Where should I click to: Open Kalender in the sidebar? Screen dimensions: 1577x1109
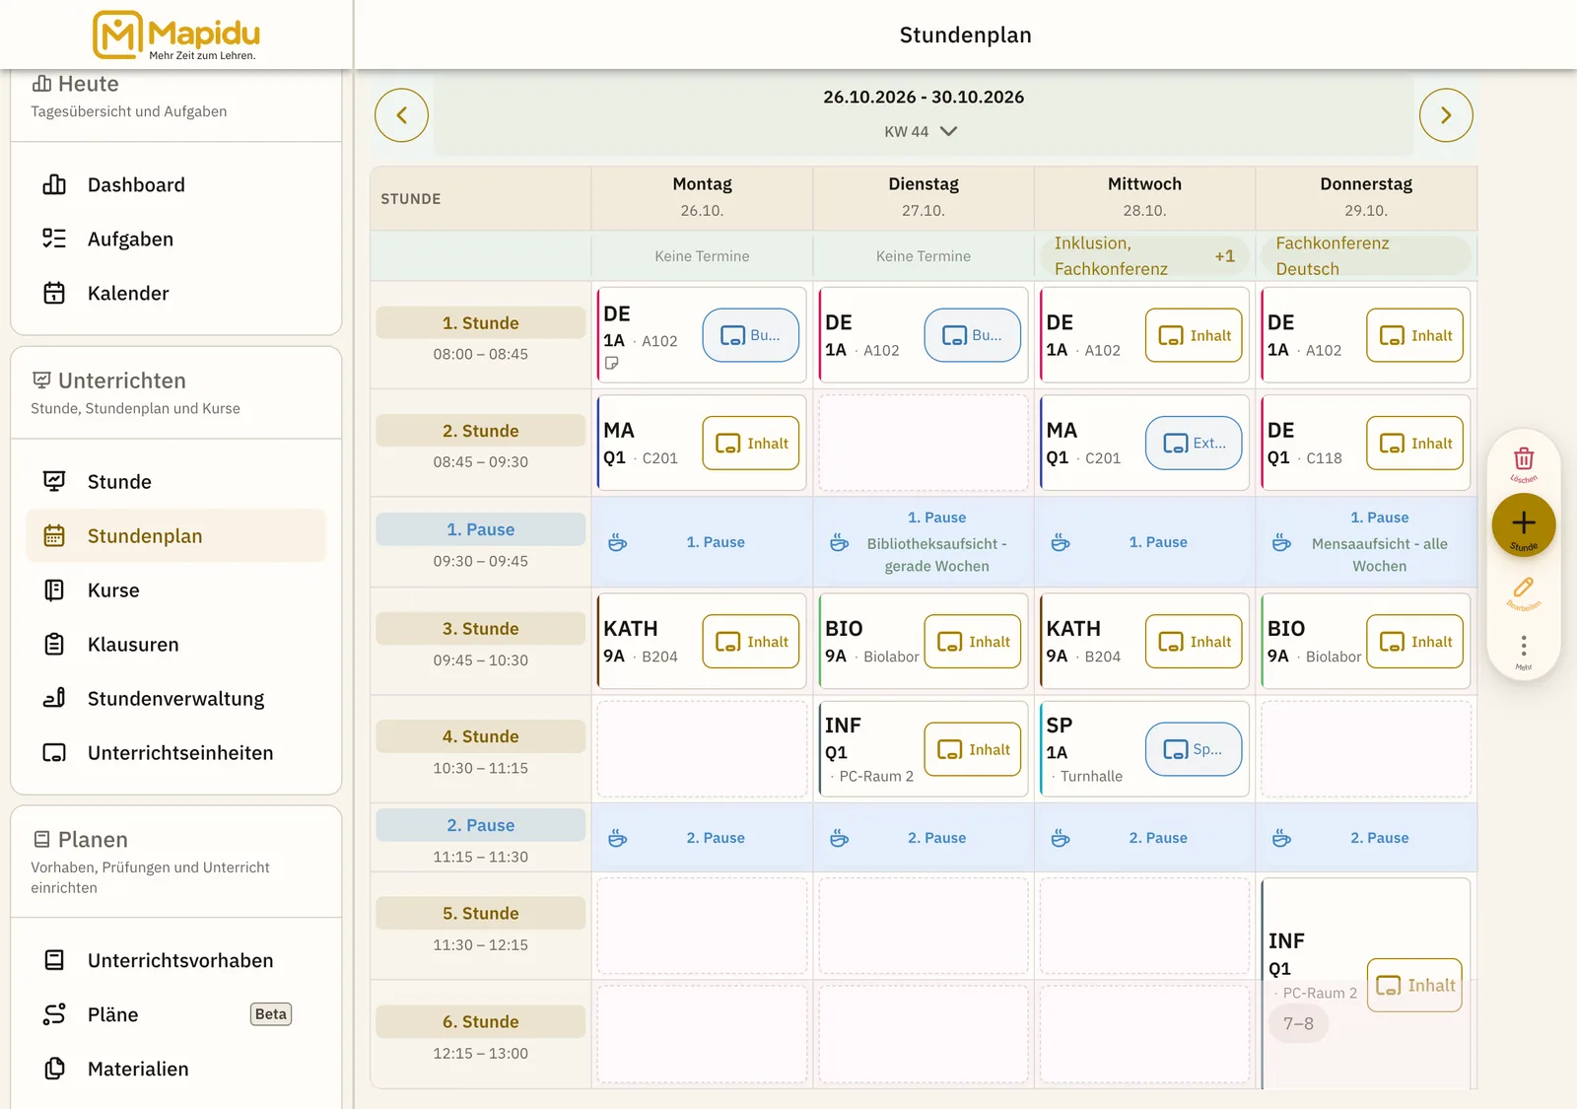176,294
